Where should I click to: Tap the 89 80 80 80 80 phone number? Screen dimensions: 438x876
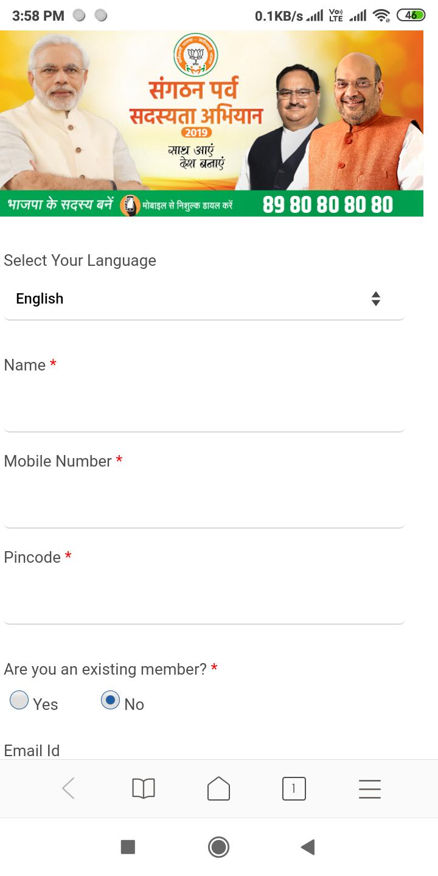328,205
